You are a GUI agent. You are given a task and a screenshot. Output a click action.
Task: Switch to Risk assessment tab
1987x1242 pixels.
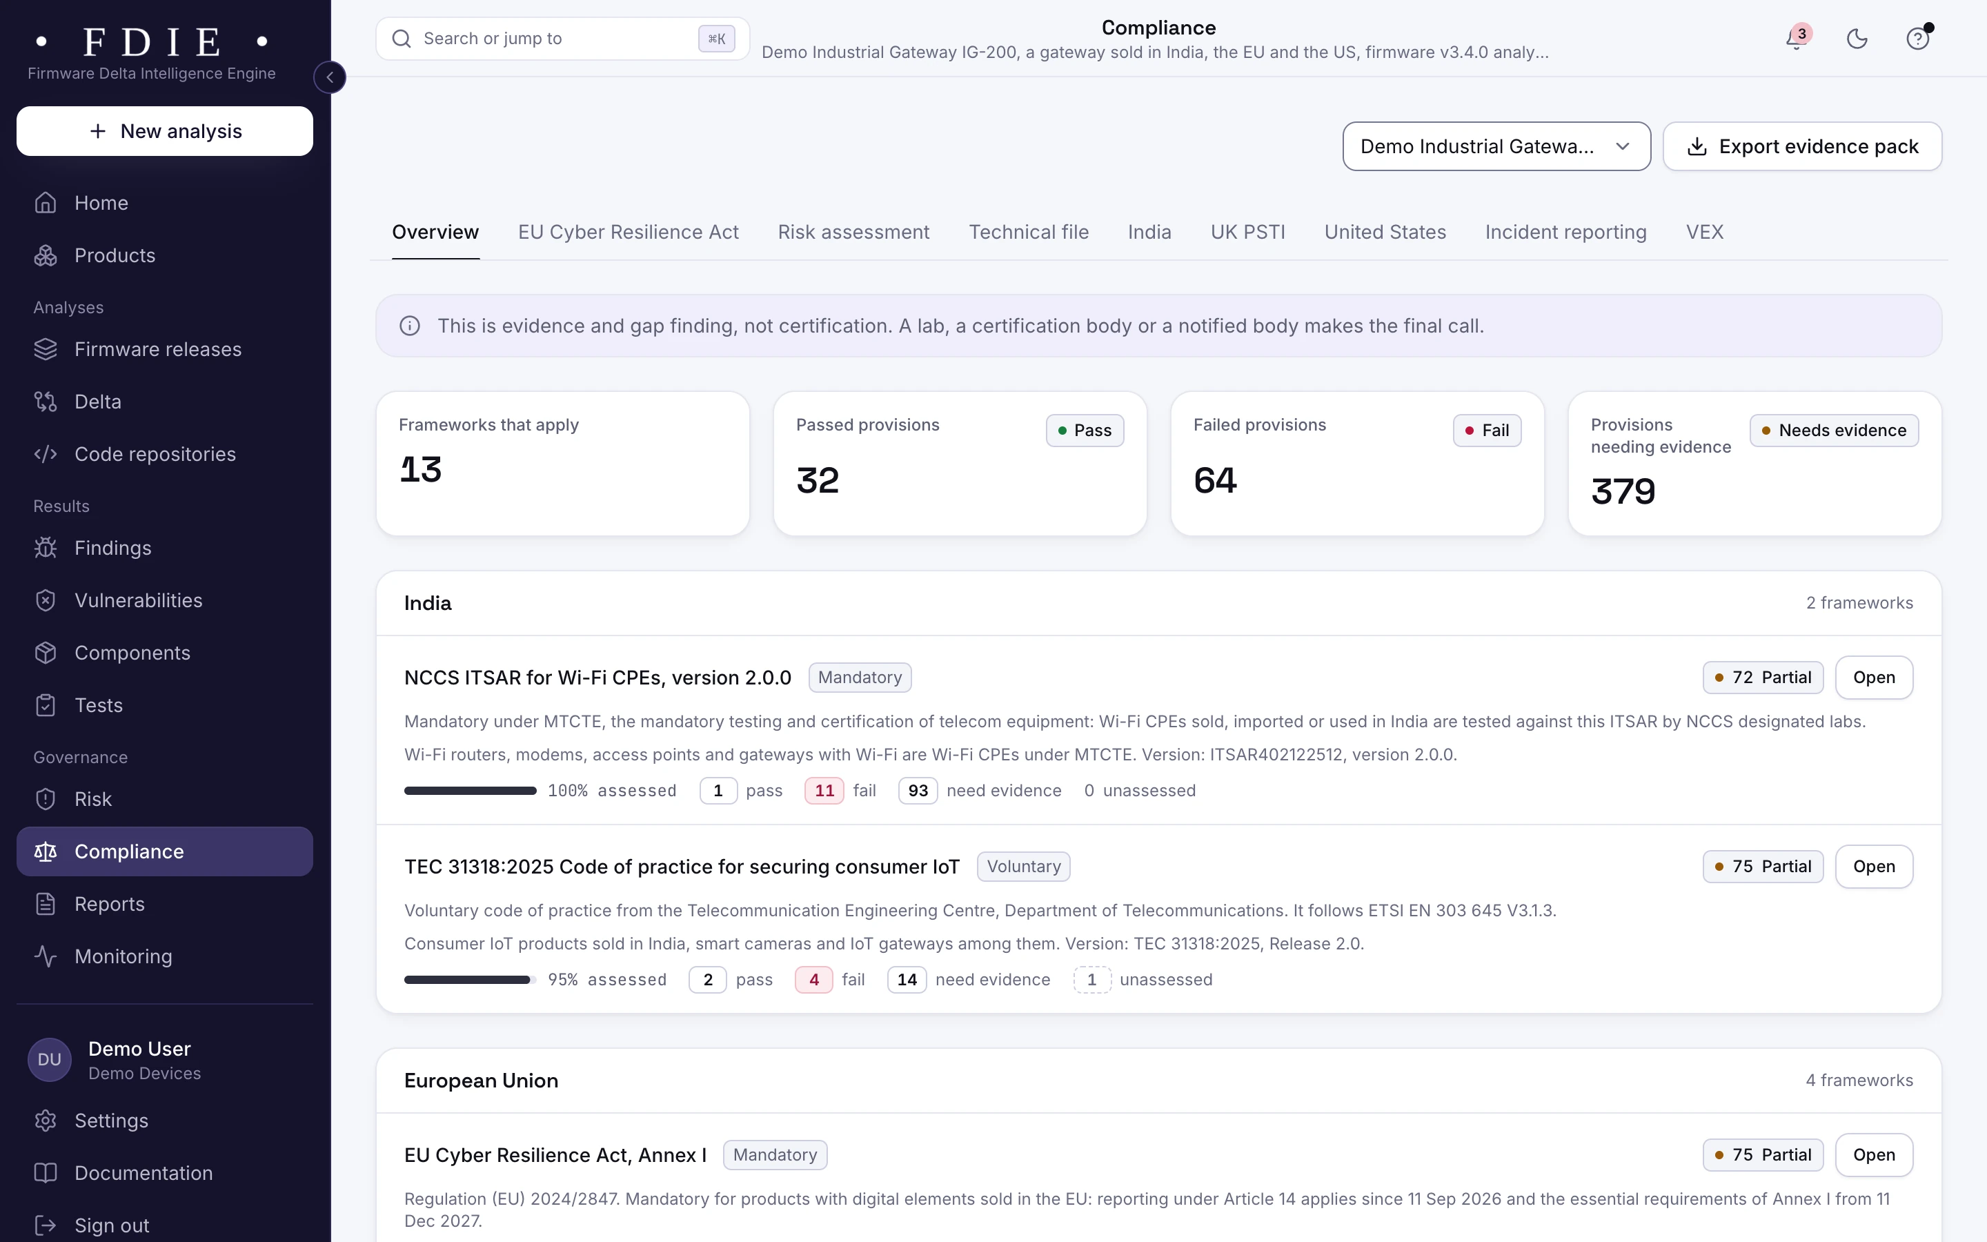853,233
